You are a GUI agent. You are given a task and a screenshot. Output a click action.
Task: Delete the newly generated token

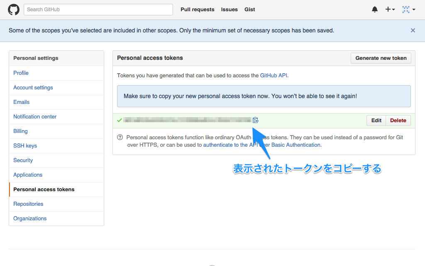[x=398, y=121]
